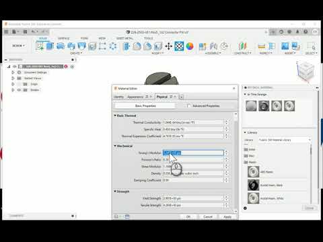Select the Loft tool icon
The width and height of the screenshot is (323, 242).
click(81, 46)
